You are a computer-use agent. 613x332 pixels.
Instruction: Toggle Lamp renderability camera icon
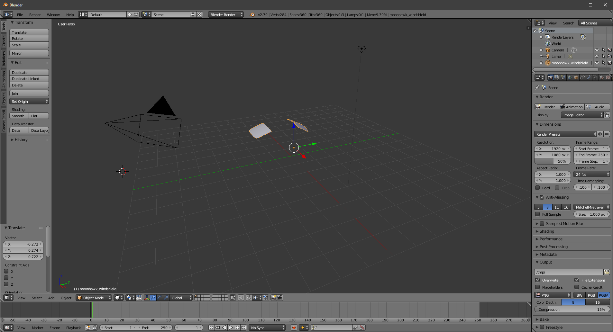point(609,56)
